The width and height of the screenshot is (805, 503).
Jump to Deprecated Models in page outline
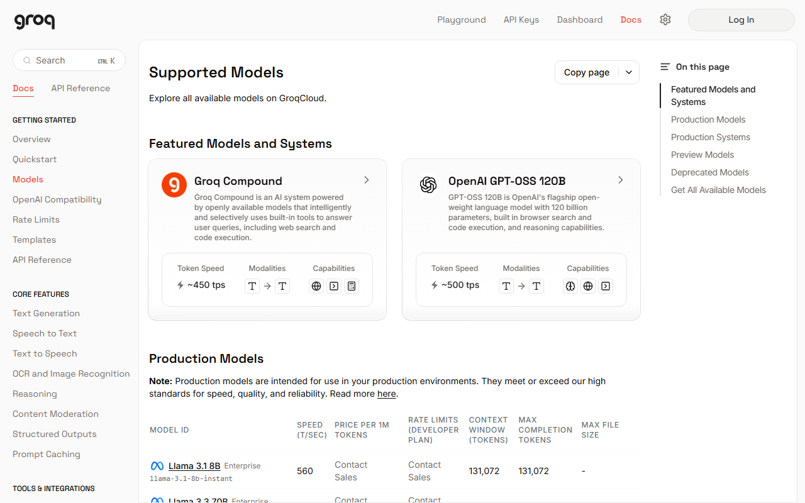[x=710, y=172]
